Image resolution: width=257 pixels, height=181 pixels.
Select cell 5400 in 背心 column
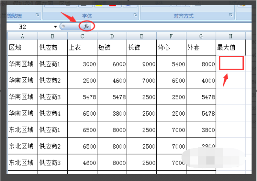(x=171, y=64)
